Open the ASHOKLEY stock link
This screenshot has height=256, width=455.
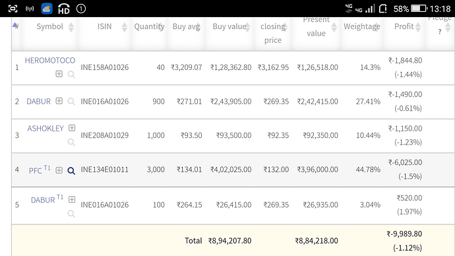click(x=45, y=128)
